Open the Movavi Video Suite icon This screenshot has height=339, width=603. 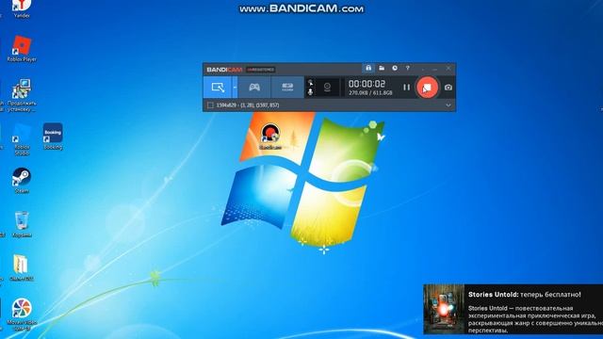click(x=22, y=314)
